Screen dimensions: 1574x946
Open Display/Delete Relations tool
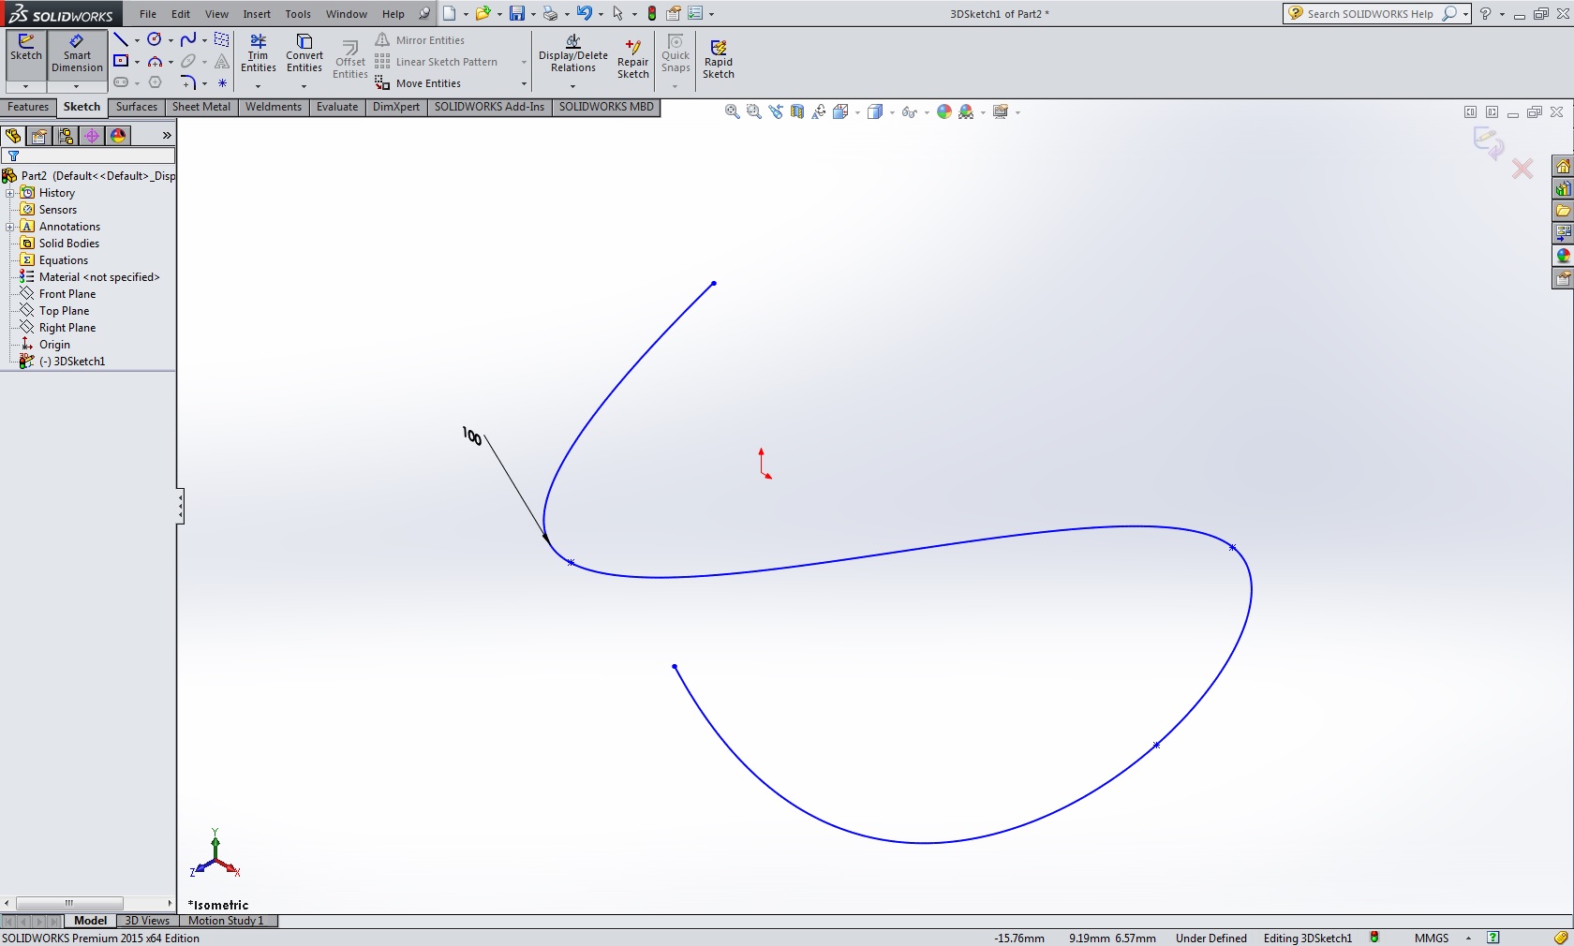(x=572, y=53)
